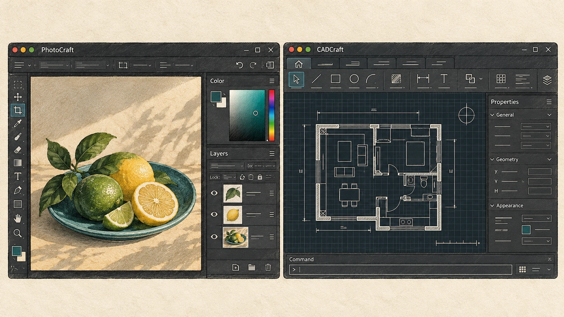Open the Color panel options menu

tap(272, 81)
